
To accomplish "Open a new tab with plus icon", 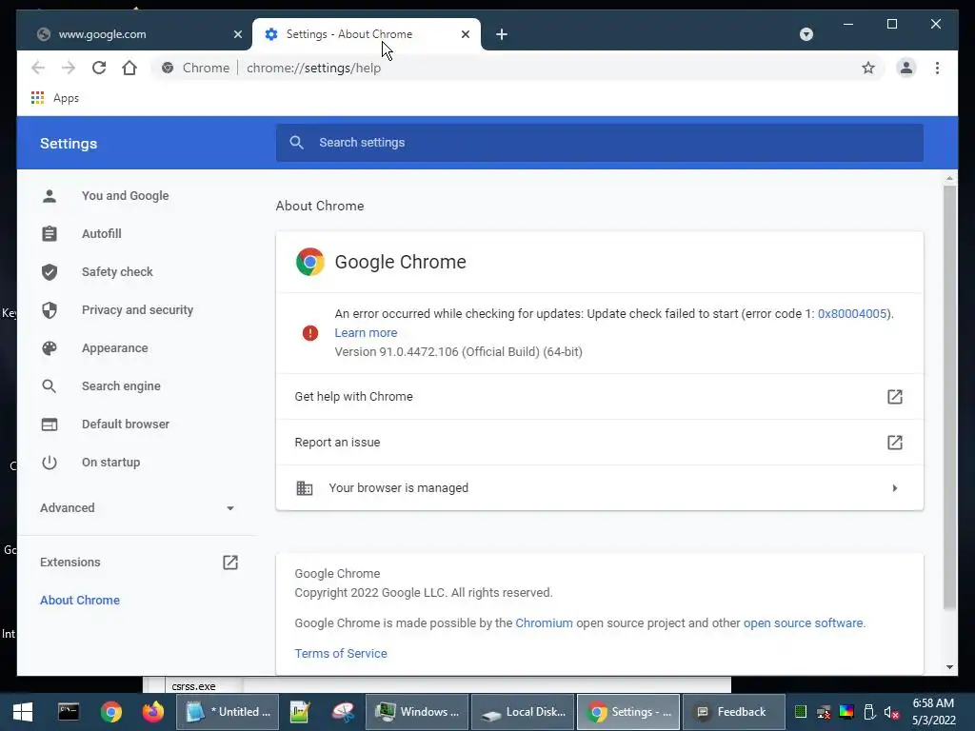I will (x=502, y=34).
